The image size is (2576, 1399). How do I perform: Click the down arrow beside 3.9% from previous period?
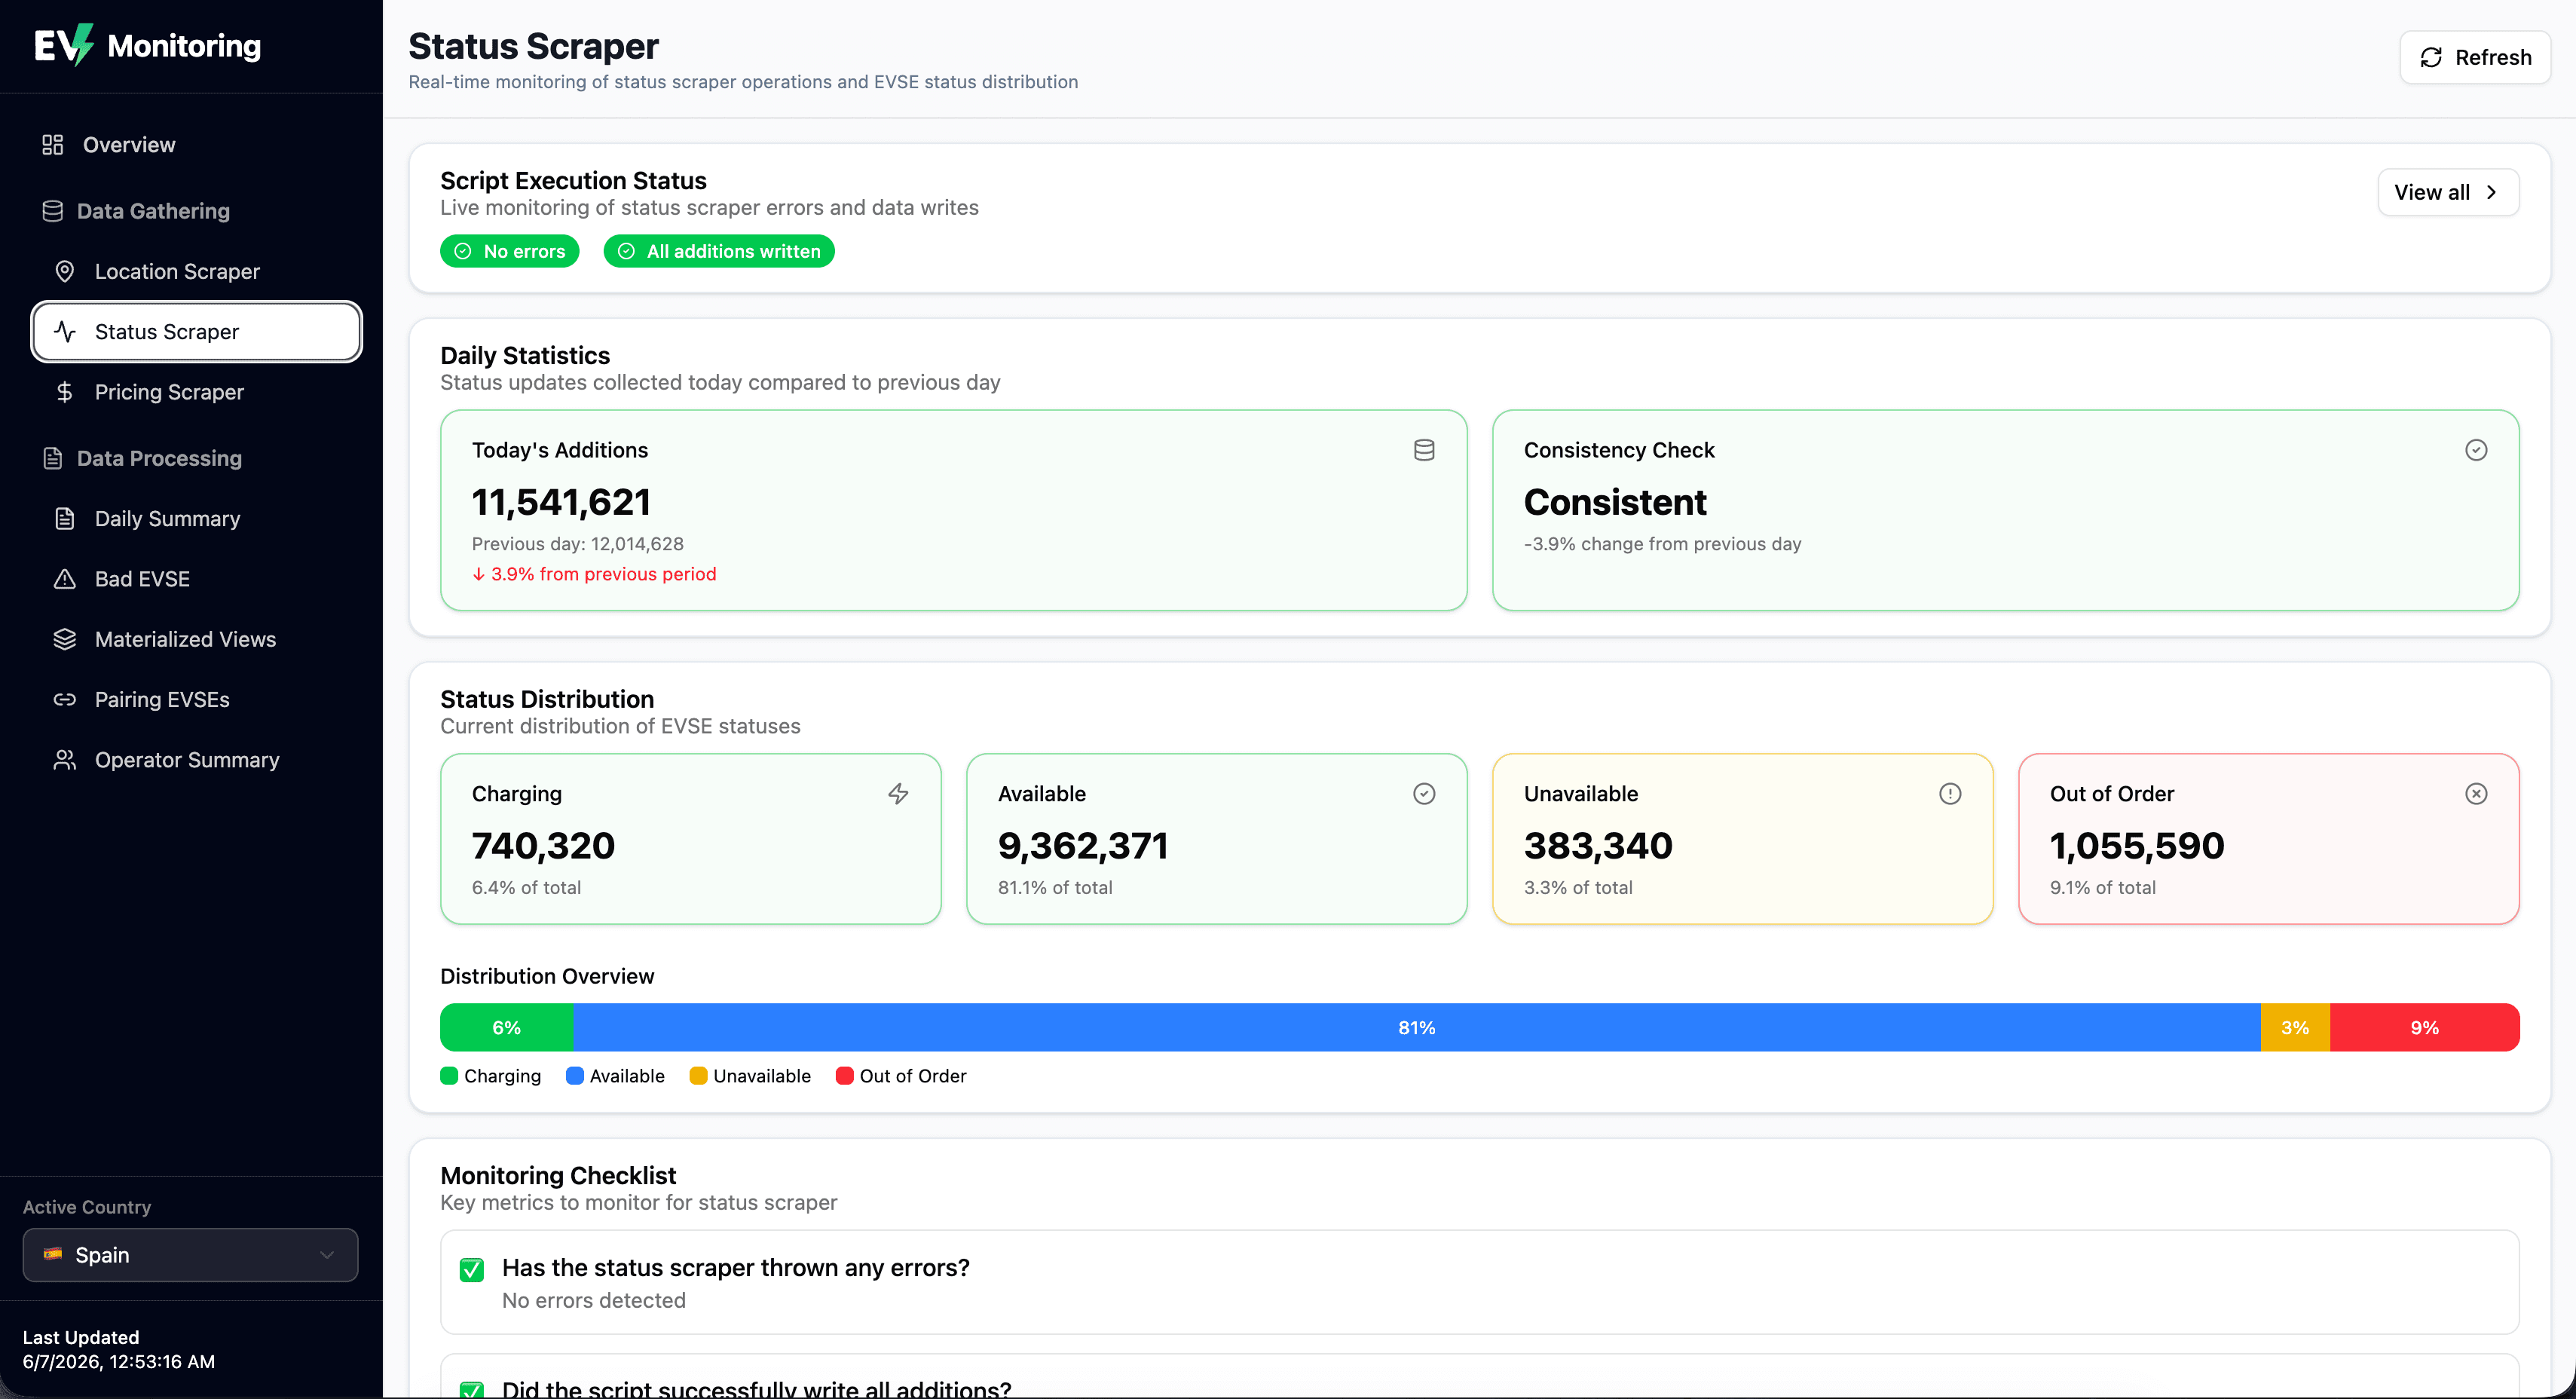coord(479,574)
